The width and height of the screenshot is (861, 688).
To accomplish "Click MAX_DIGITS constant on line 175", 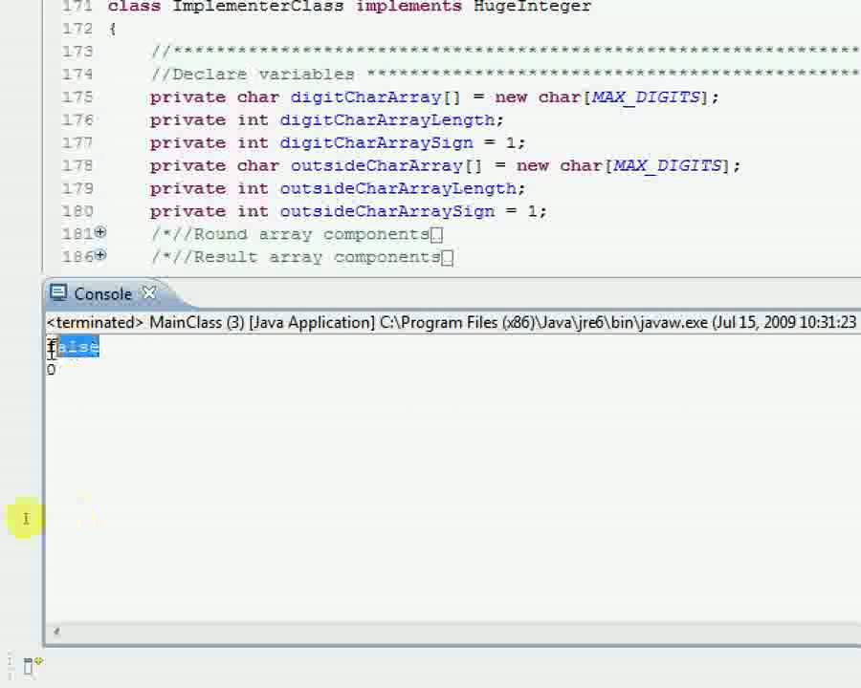I will coord(647,97).
